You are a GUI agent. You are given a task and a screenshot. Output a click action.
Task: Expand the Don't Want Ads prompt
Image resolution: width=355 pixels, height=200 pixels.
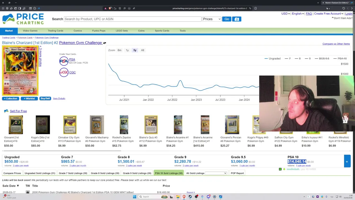342,18
